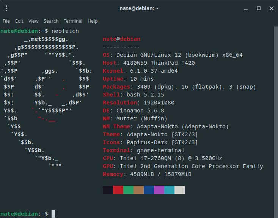This screenshot has height=218, width=278.
Task: Open the Edit menu
Action: click(19, 21)
